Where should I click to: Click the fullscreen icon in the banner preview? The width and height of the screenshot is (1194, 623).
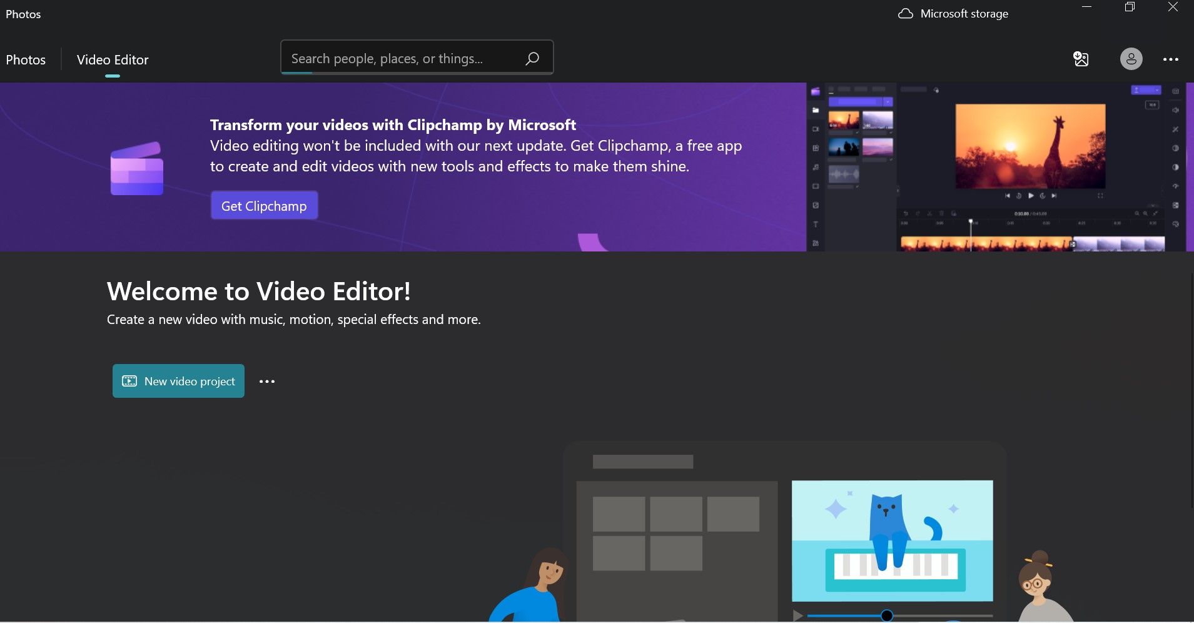point(1100,196)
